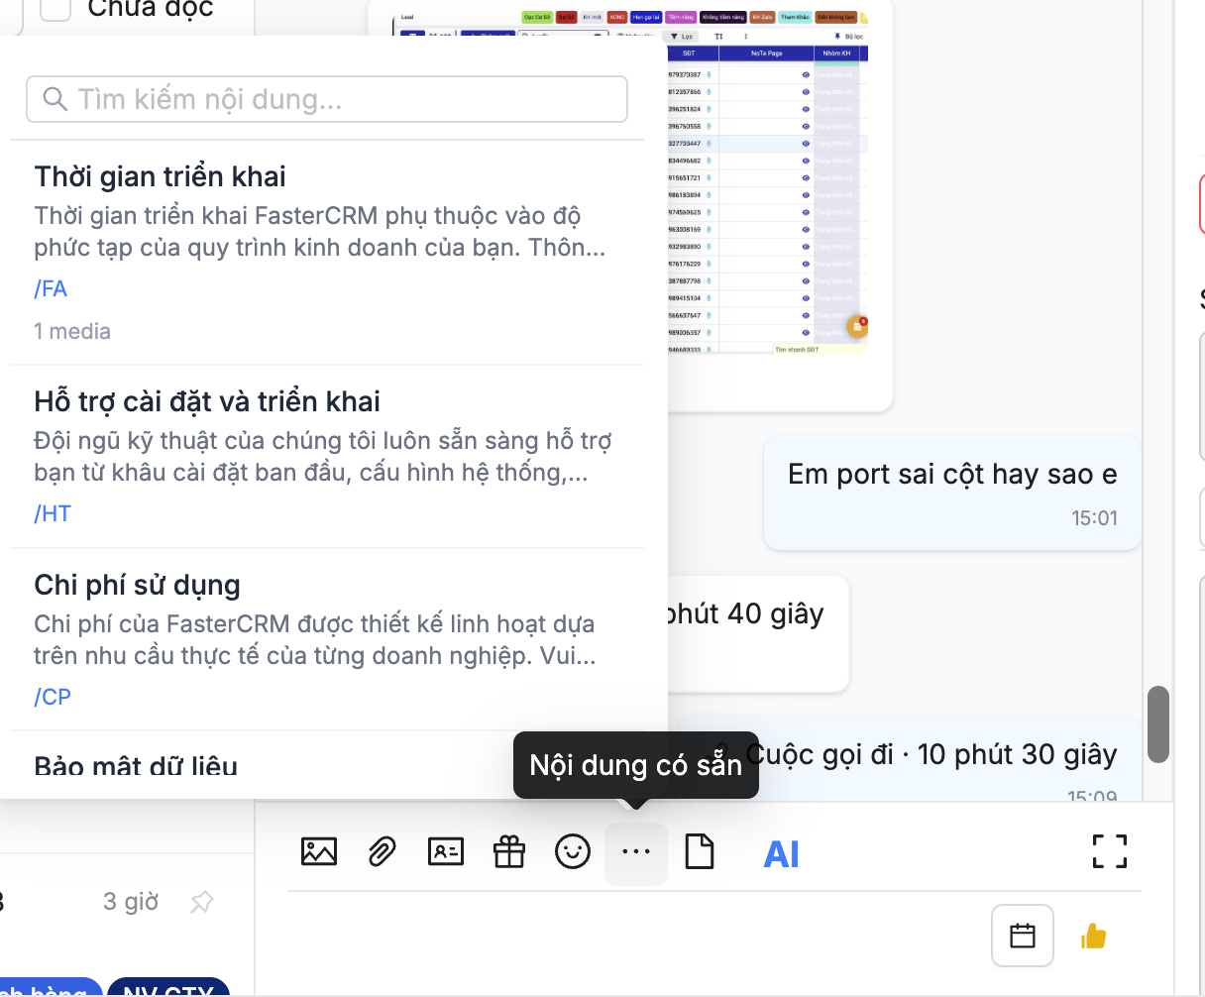Click the three-dots preset content button

[x=636, y=852]
